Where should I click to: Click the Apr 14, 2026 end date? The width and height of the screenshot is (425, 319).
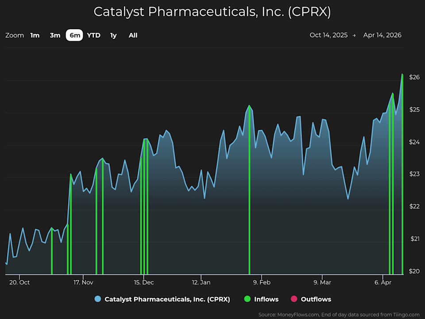(x=382, y=35)
